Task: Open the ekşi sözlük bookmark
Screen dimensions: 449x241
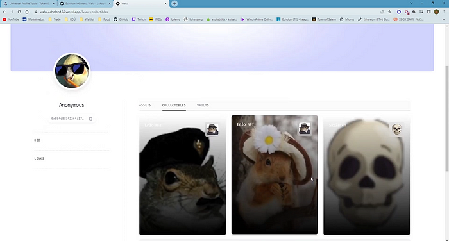Action: (x=222, y=19)
